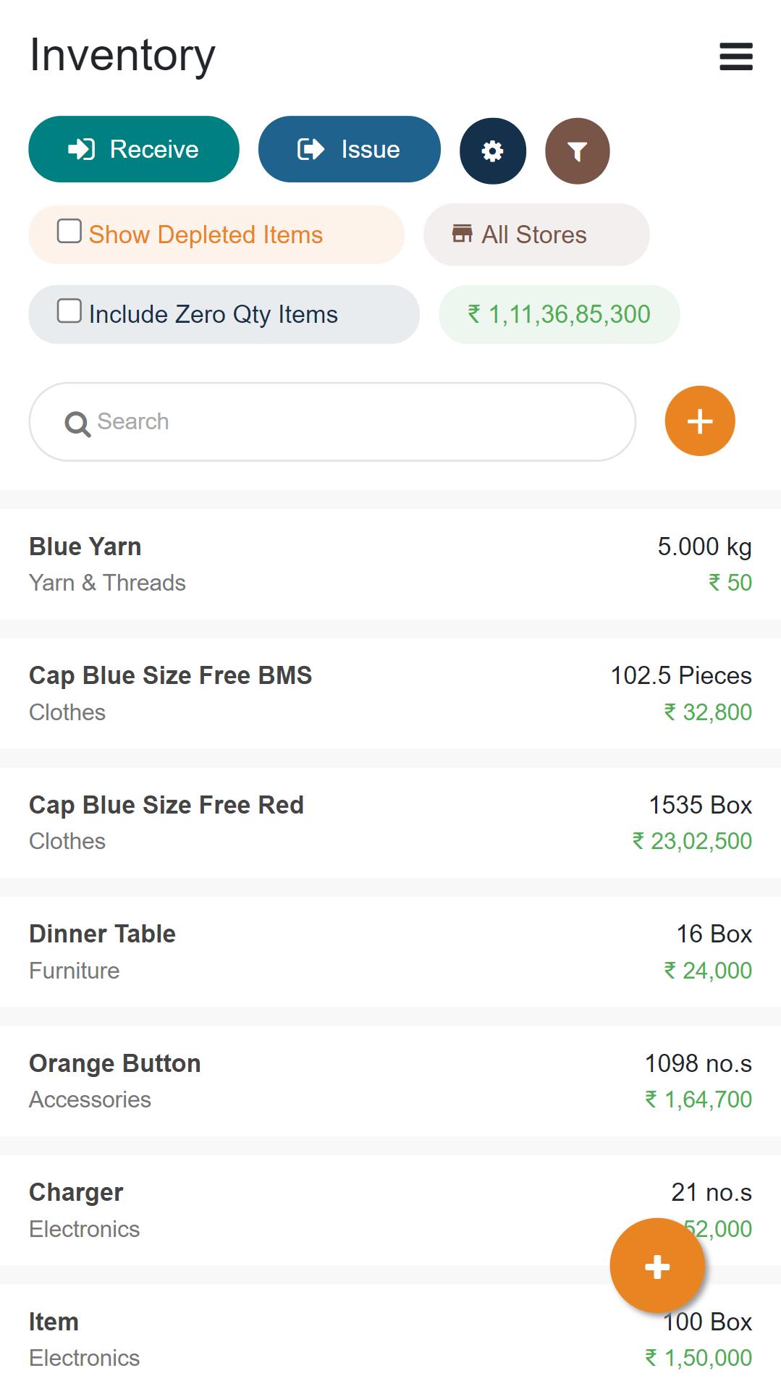Click the Receive button
Viewport: 781px width, 1389px height.
click(x=134, y=149)
